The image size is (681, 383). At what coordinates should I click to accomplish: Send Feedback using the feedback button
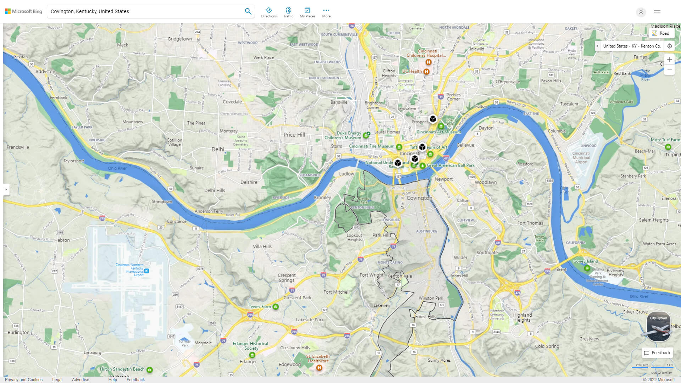coord(657,353)
